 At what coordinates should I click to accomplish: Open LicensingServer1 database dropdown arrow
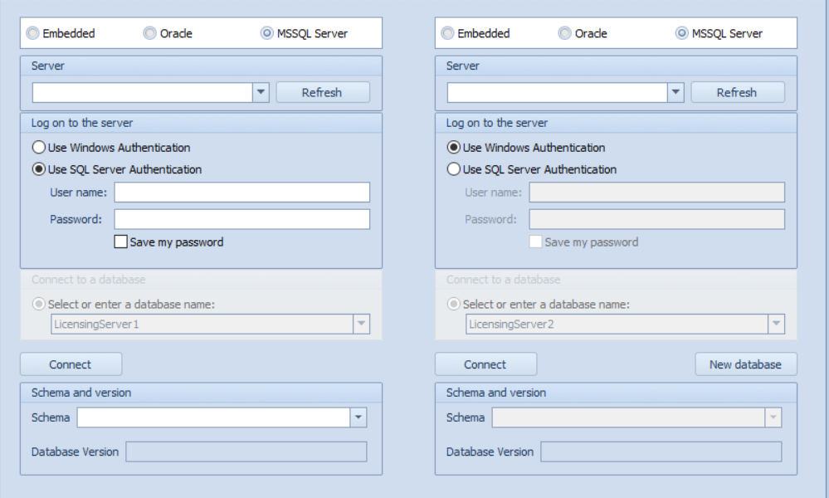(x=361, y=325)
